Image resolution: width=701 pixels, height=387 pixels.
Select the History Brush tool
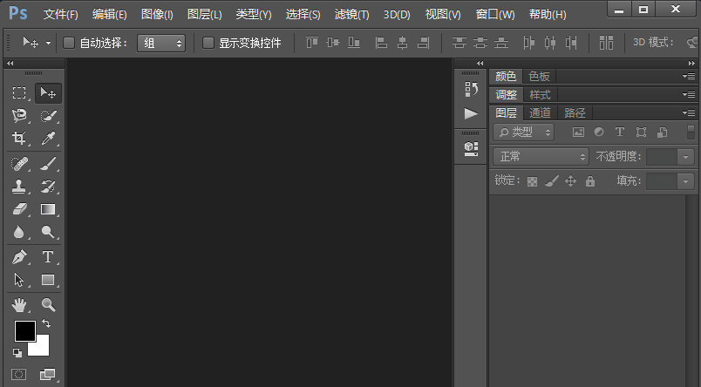48,187
